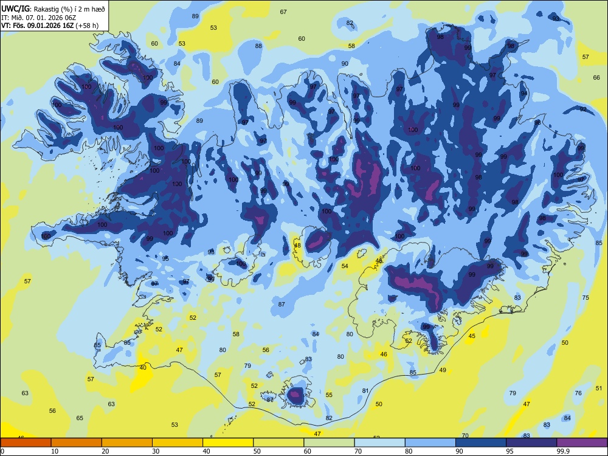This screenshot has width=608, height=456.
Task: Select the '94' humidity value on the map
Action: (524, 94)
